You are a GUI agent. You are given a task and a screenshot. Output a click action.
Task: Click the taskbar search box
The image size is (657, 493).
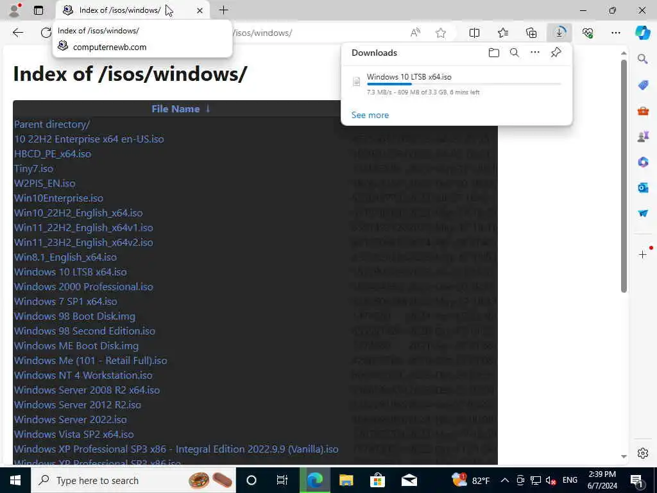pos(133,480)
